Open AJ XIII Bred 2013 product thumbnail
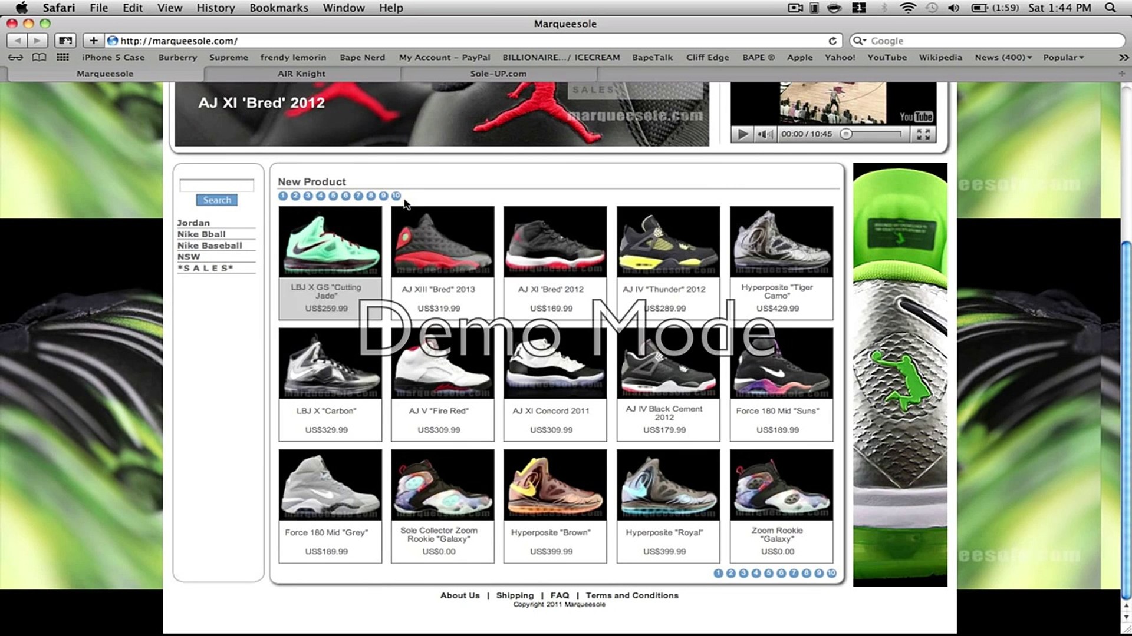 pyautogui.click(x=443, y=241)
